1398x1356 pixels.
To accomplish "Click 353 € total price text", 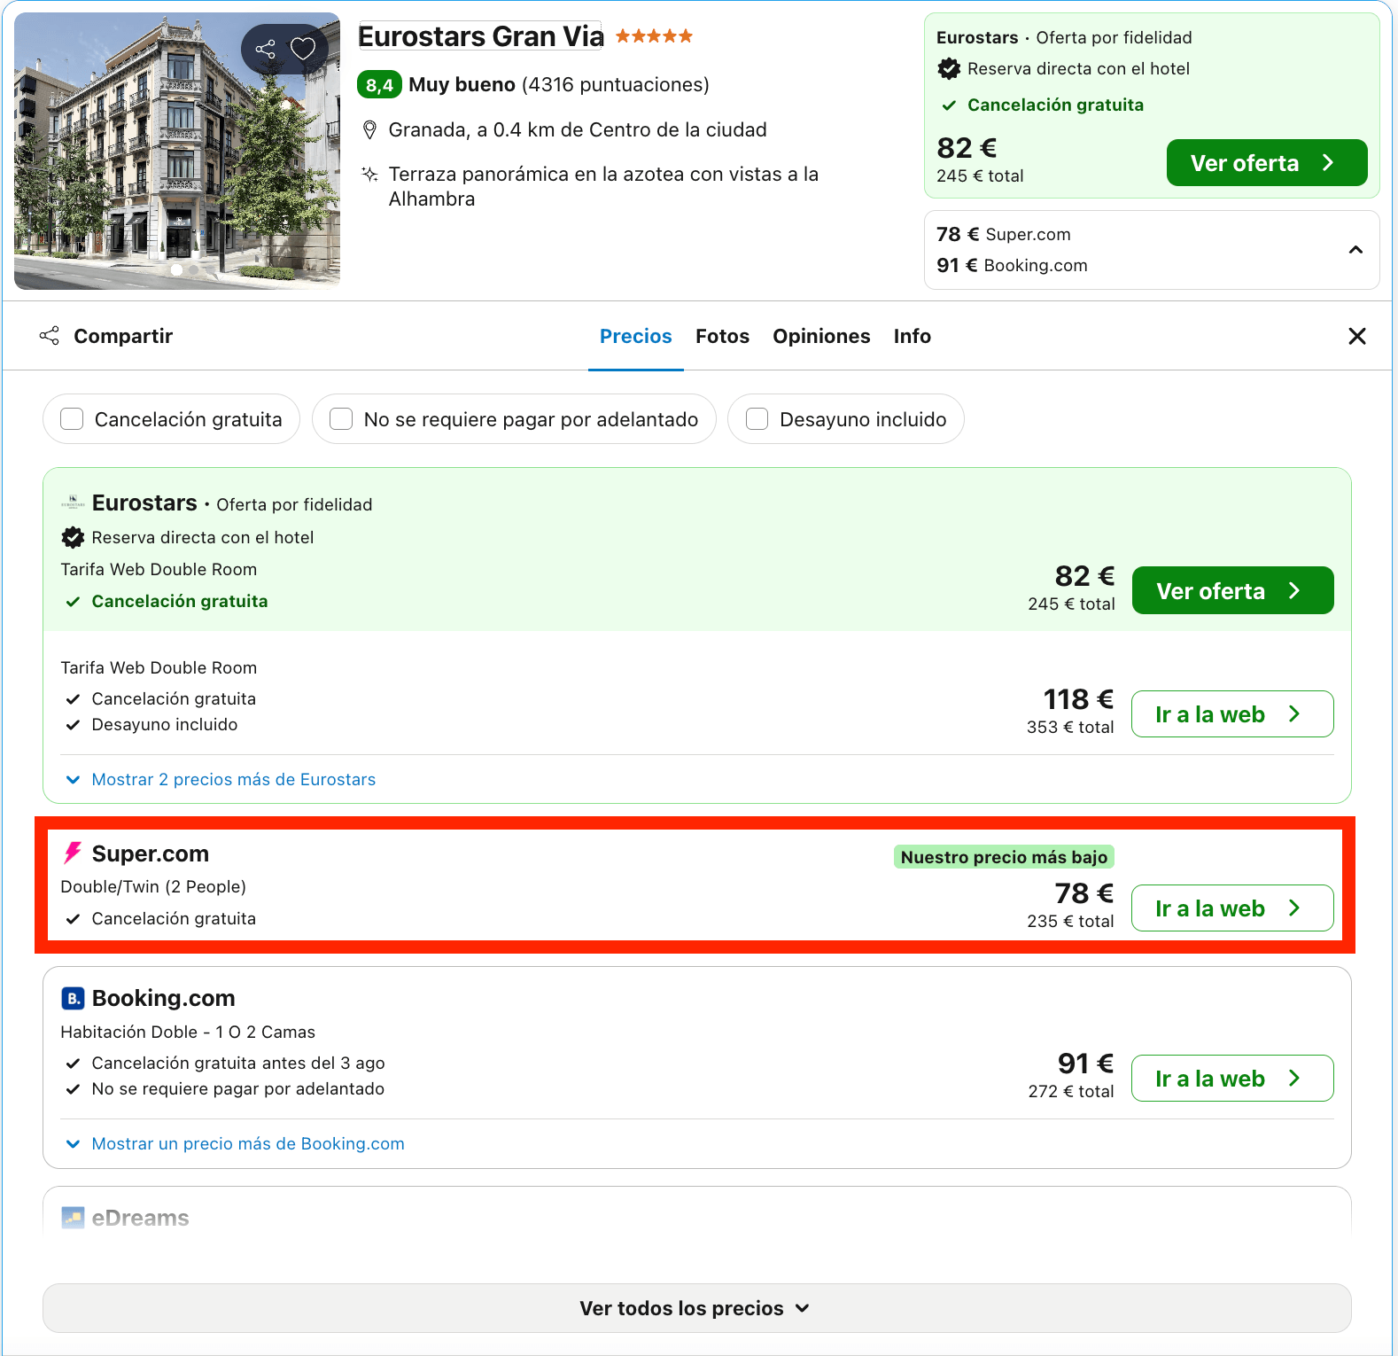I will [1070, 728].
